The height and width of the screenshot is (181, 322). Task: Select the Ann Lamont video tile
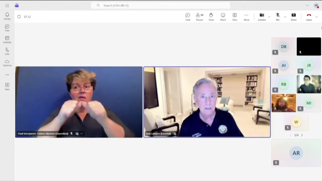point(207,102)
